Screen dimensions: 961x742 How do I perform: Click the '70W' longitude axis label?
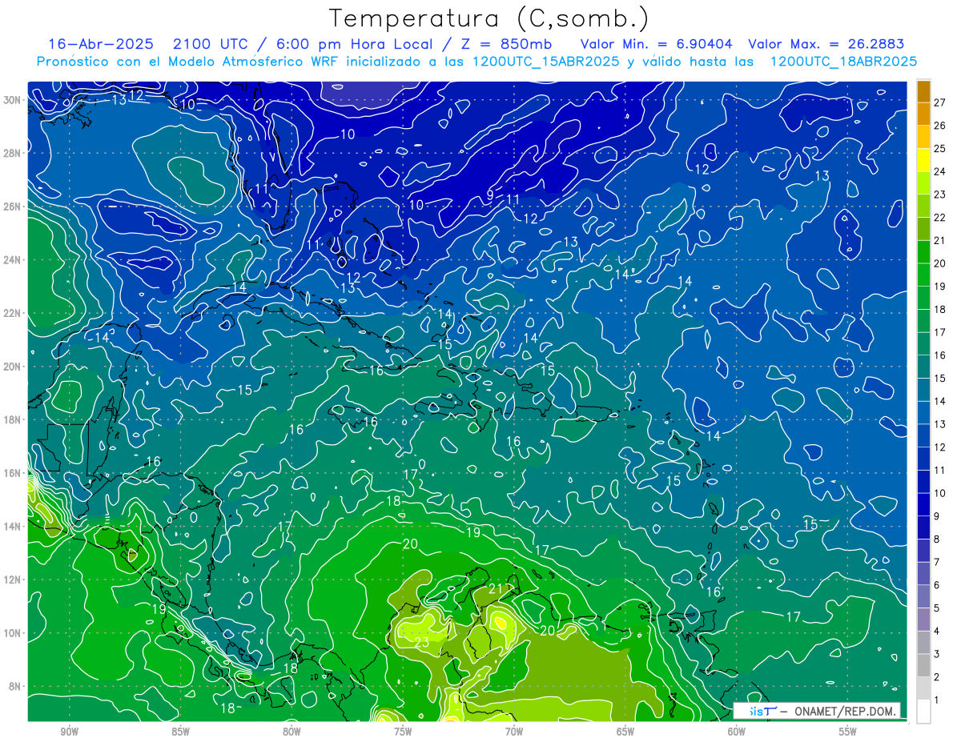tap(514, 732)
